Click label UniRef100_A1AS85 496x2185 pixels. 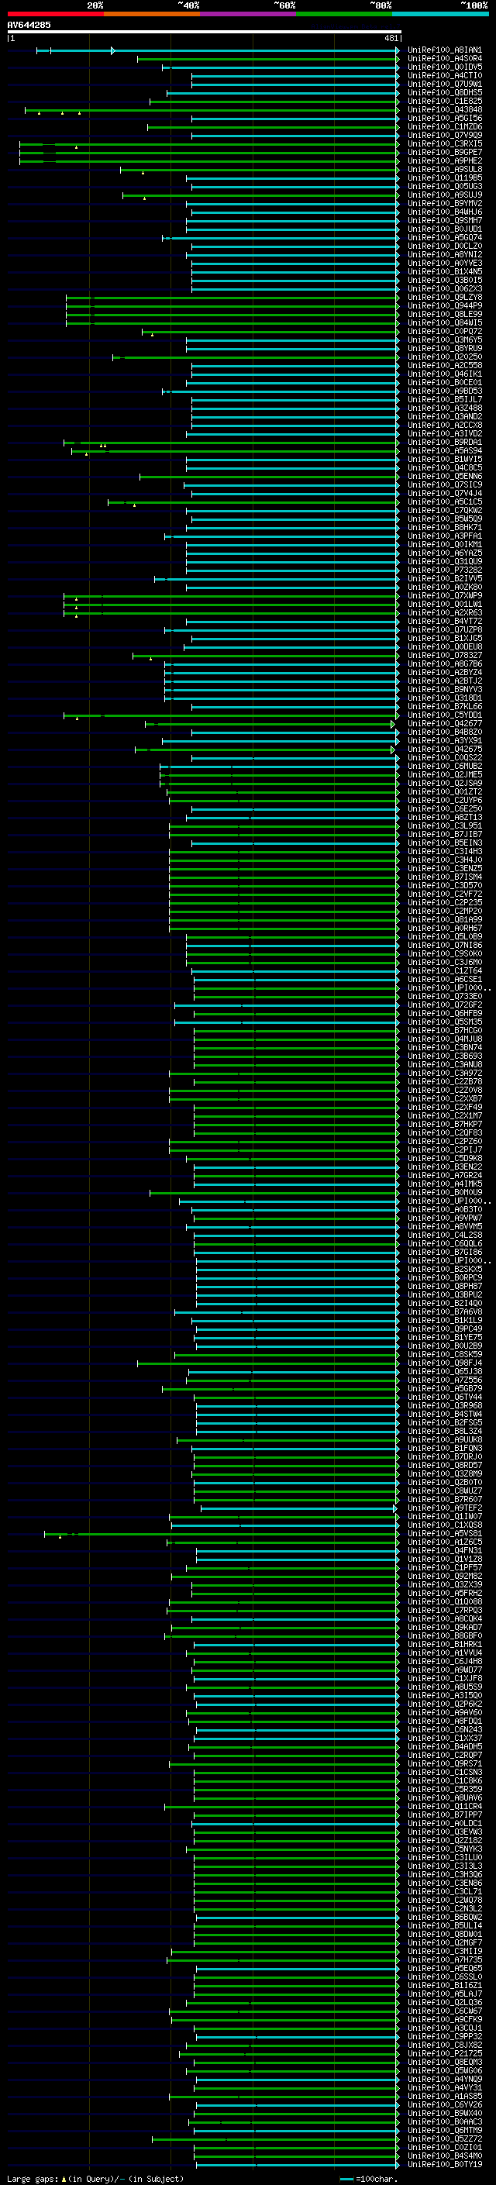click(x=445, y=2097)
